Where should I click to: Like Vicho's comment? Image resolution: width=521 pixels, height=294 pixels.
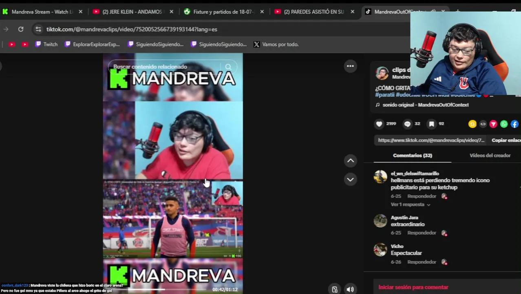(444, 262)
